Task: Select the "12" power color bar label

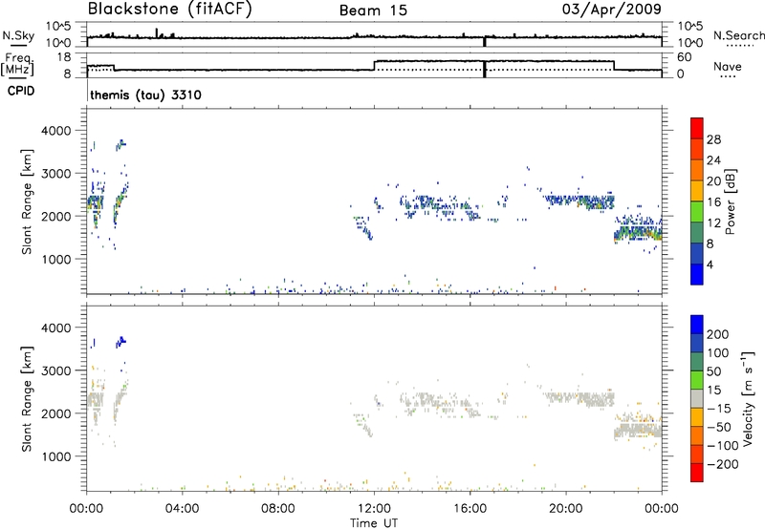Action: click(713, 223)
